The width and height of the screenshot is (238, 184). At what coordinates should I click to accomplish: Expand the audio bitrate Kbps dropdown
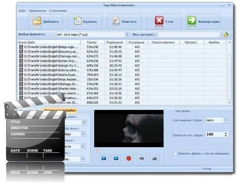pyautogui.click(x=83, y=134)
